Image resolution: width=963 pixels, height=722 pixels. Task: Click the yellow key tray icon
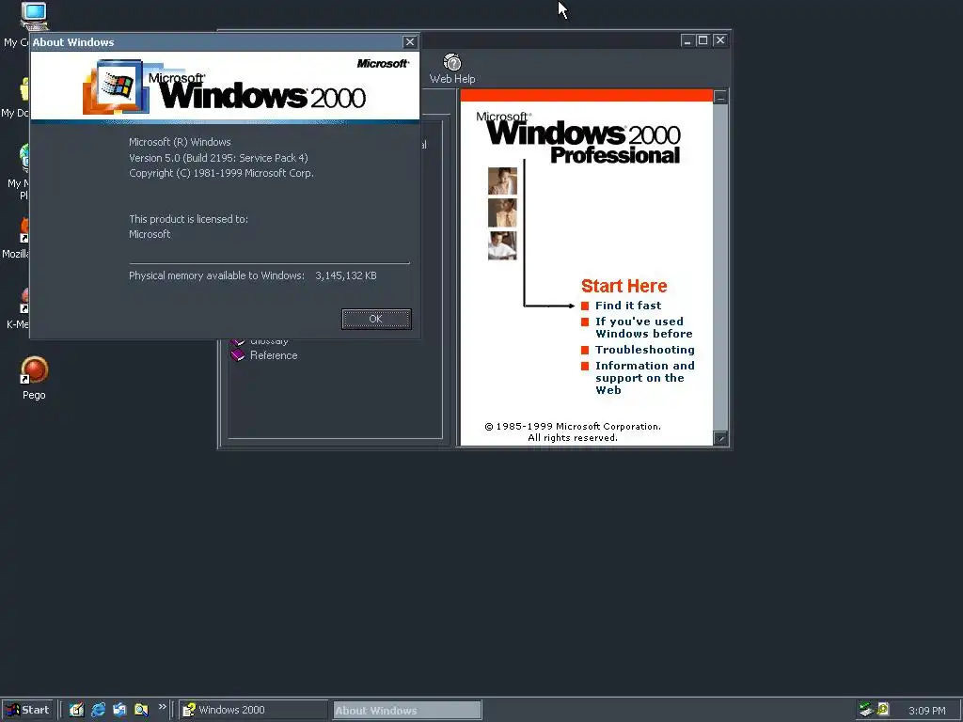coord(883,709)
